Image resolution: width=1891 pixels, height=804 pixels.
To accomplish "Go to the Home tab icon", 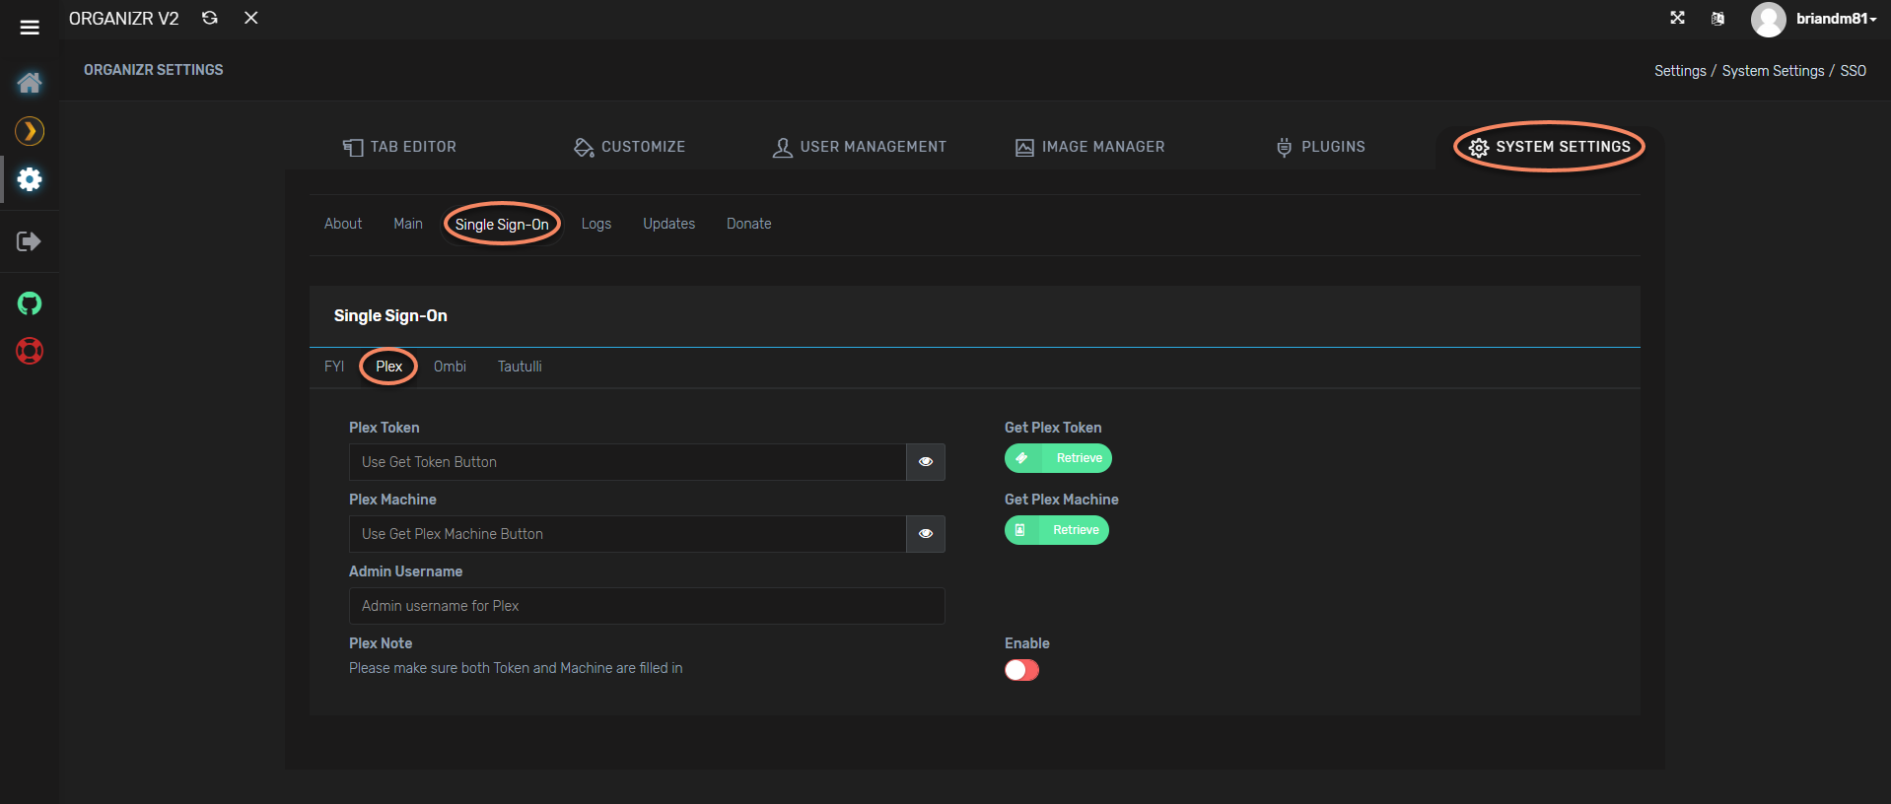I will 30,83.
